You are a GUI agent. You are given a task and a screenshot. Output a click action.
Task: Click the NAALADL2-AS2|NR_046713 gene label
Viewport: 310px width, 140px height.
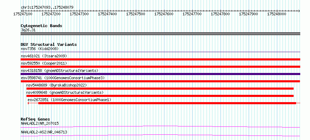click(44, 132)
